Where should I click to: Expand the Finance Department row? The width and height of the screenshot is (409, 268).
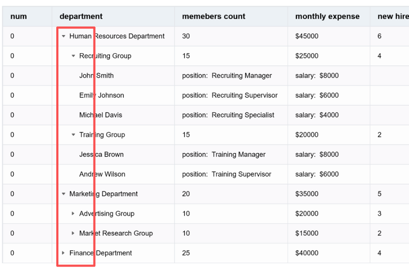[64, 253]
